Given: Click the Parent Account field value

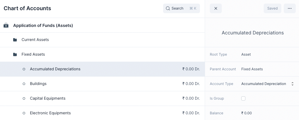Looking at the screenshot, I should tap(252, 69).
